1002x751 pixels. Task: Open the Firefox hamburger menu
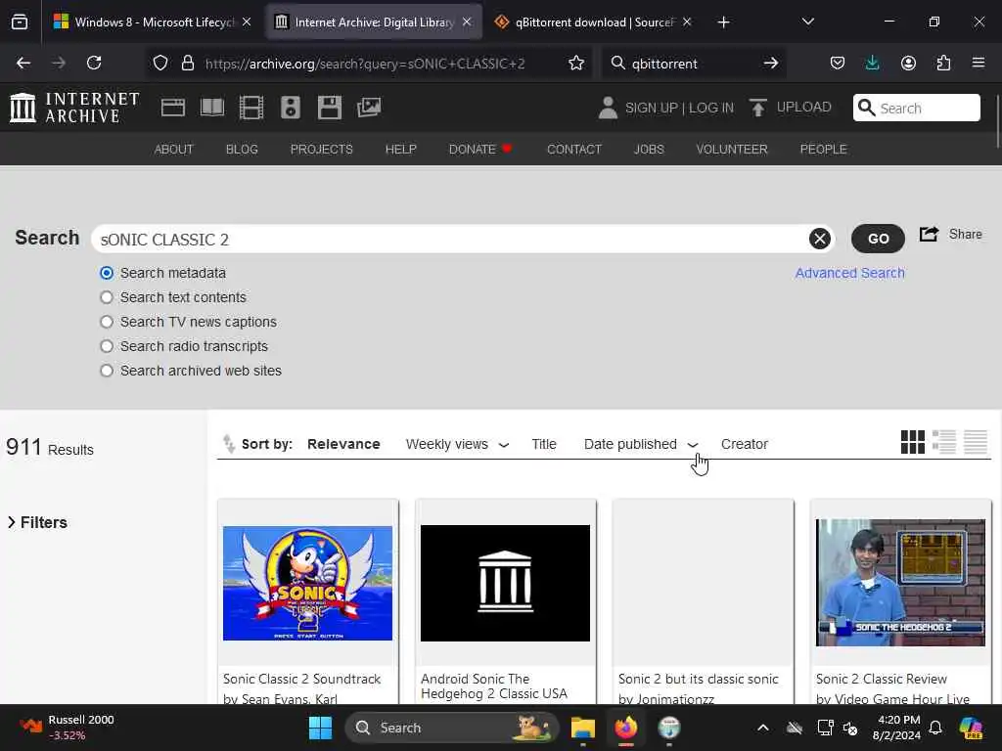[x=979, y=64]
